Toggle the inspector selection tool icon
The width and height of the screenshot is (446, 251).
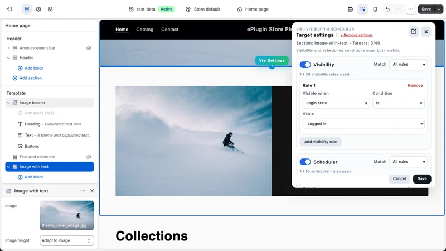pyautogui.click(x=363, y=9)
